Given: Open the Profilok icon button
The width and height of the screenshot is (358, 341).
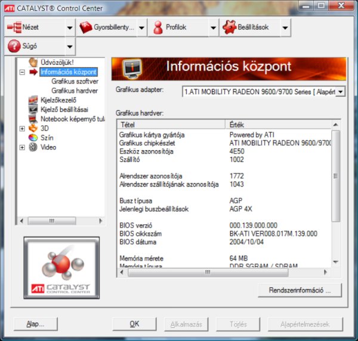Looking at the screenshot, I should 158,27.
